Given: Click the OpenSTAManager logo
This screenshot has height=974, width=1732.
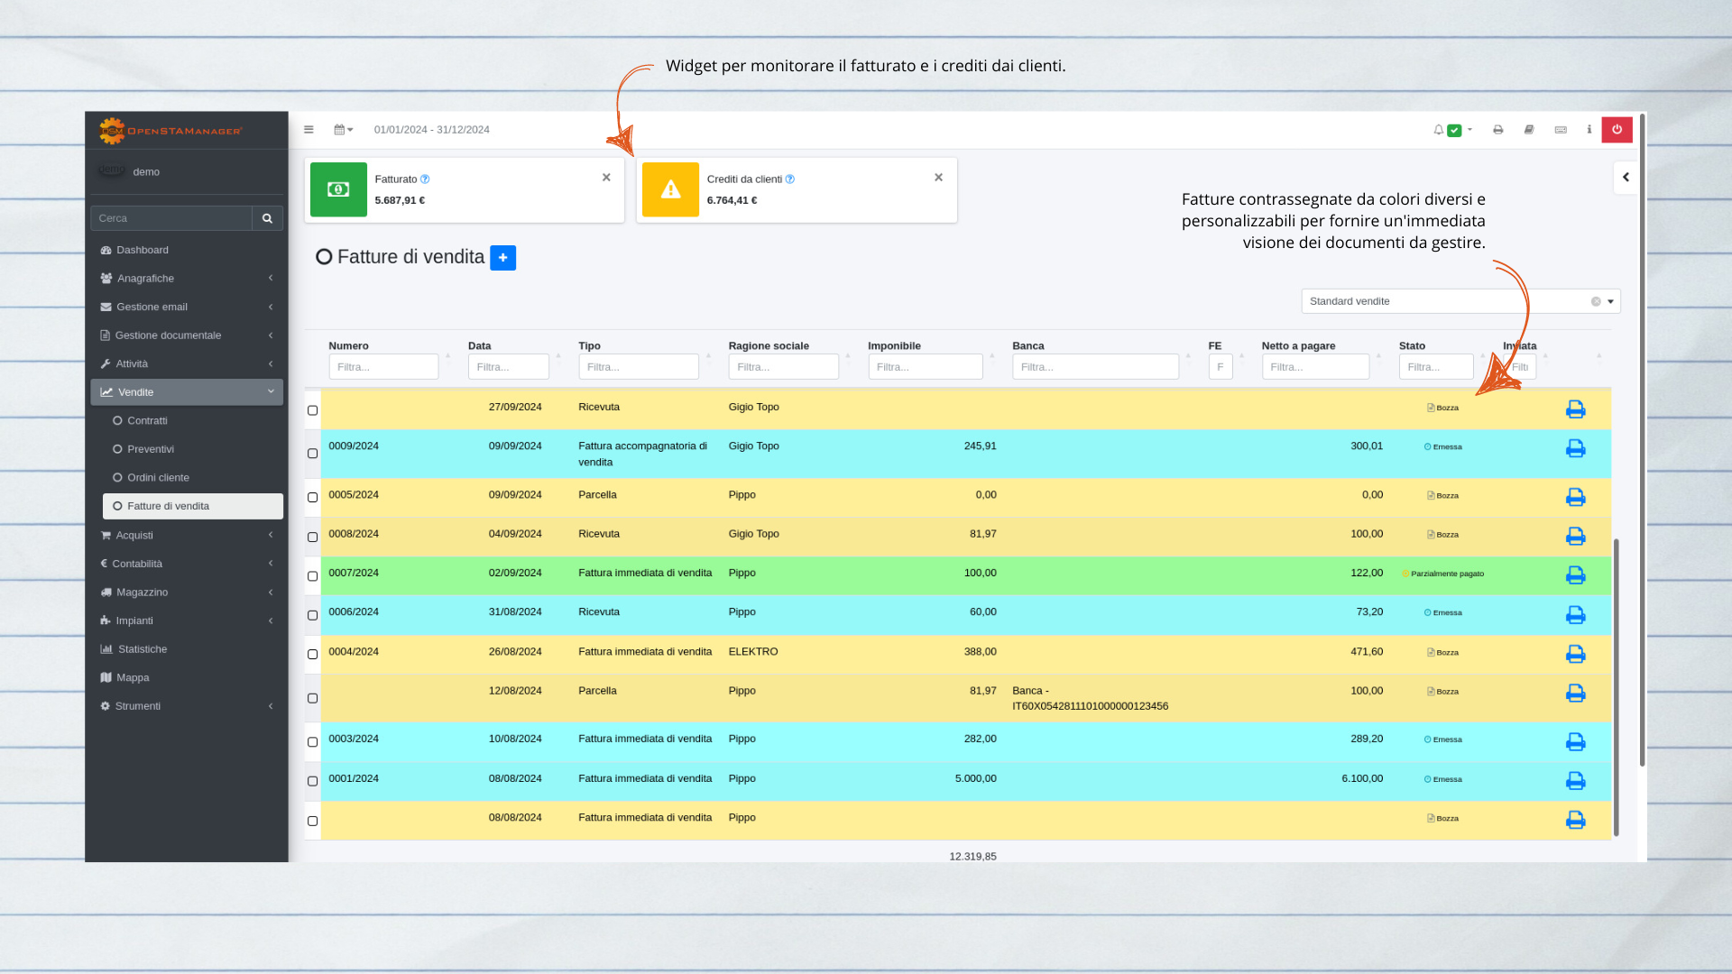Looking at the screenshot, I should point(170,131).
